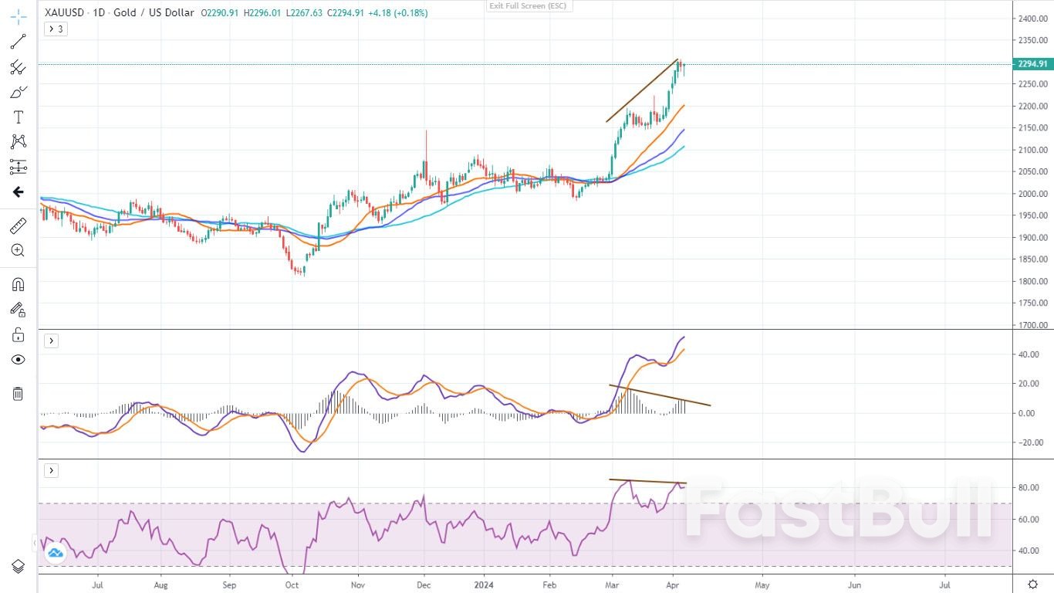Toggle magnet mode for drawings
The image size is (1054, 593).
[x=18, y=284]
